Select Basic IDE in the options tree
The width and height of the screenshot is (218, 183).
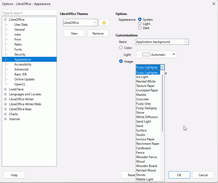[21, 74]
